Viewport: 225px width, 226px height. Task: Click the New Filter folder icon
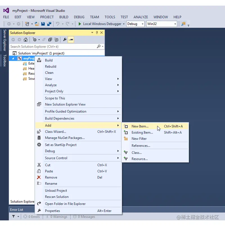pyautogui.click(x=126, y=138)
